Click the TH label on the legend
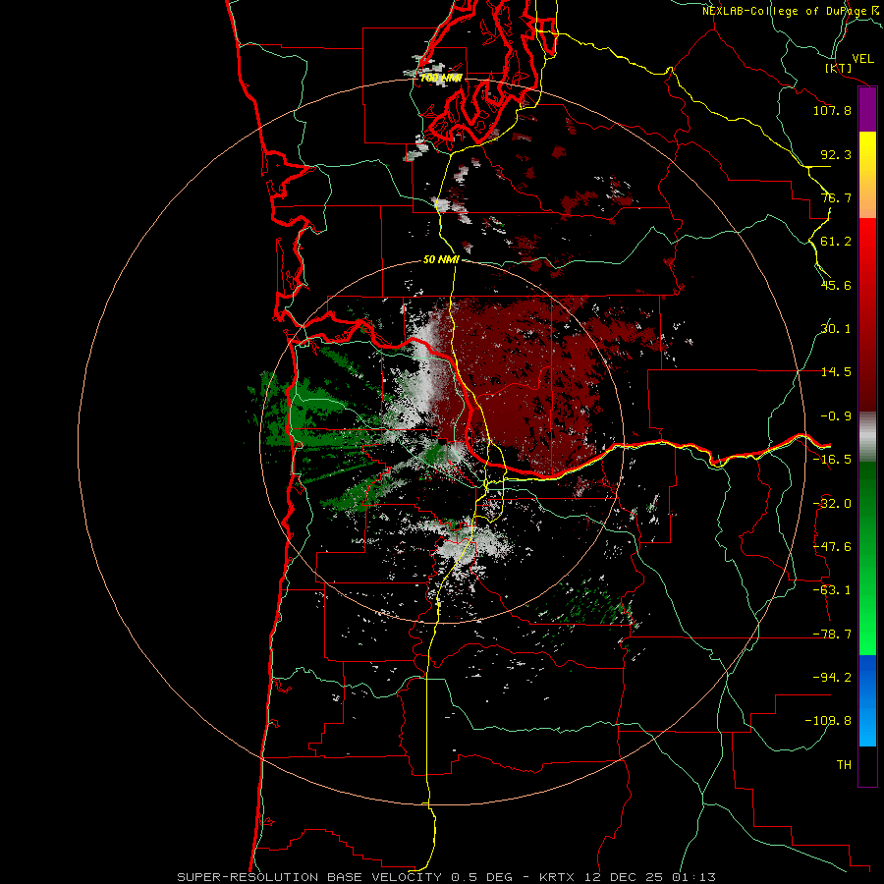This screenshot has width=884, height=884. (844, 765)
